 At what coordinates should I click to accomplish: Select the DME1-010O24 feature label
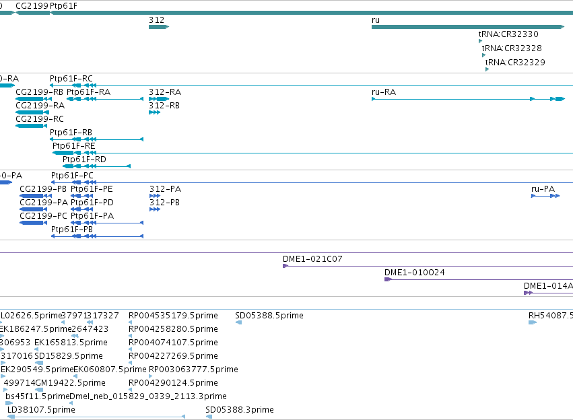[414, 273]
